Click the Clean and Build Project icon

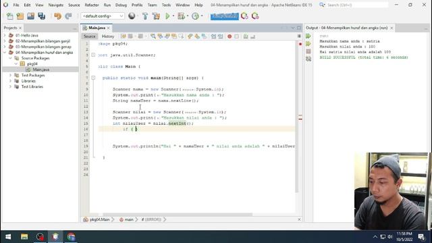156,16
